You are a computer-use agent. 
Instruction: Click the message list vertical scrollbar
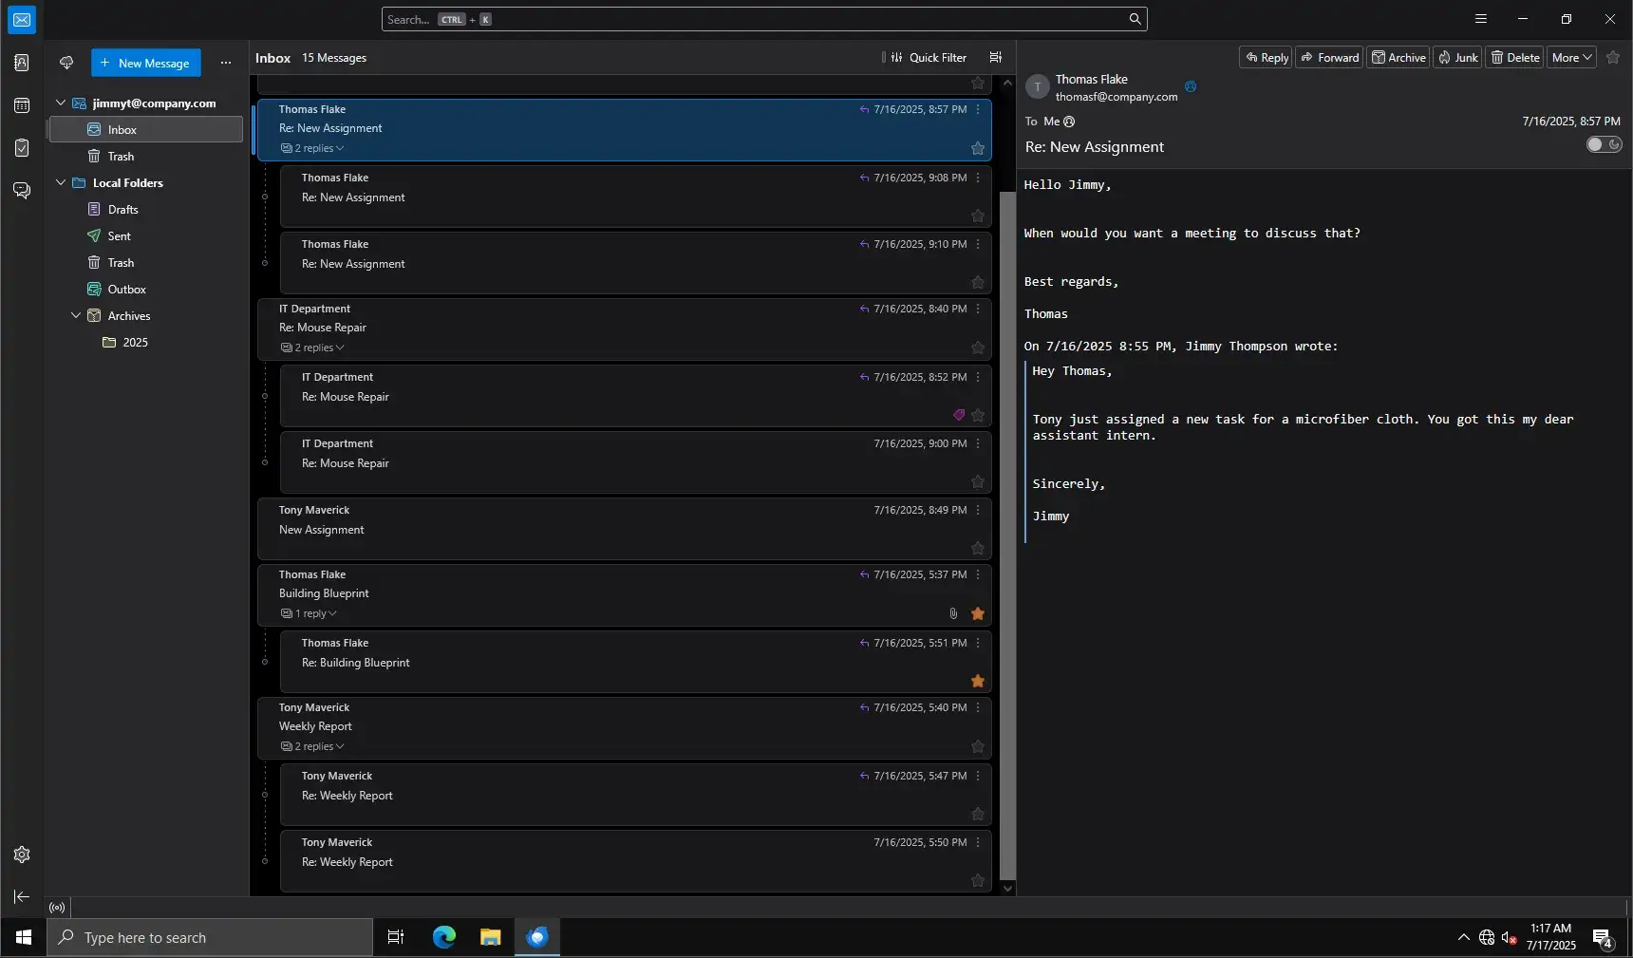point(1007,532)
